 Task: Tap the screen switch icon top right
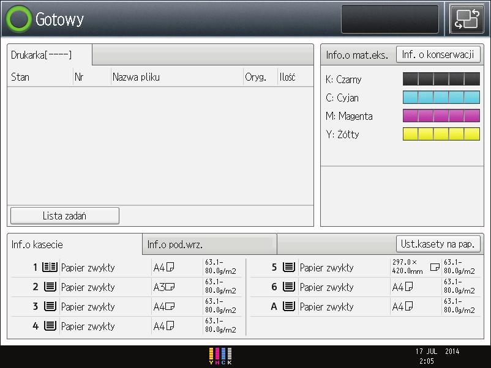(x=467, y=19)
